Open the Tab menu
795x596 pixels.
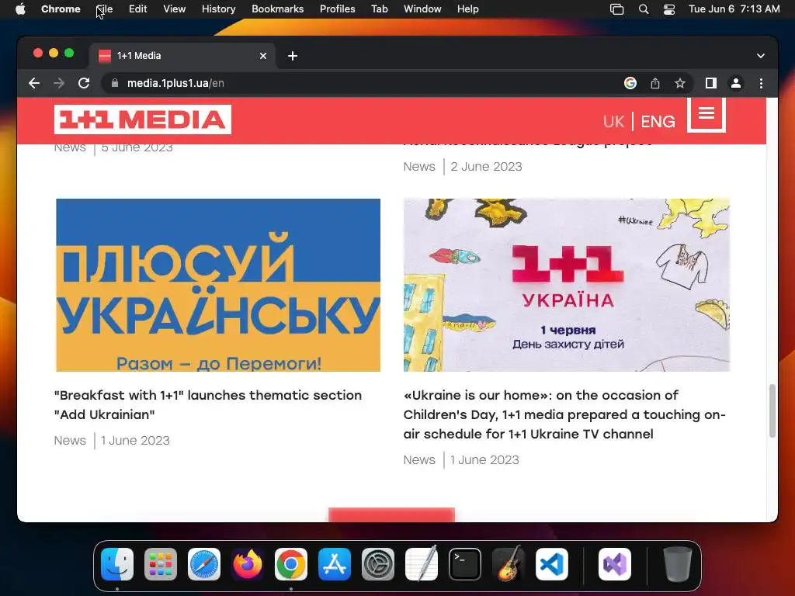(379, 9)
